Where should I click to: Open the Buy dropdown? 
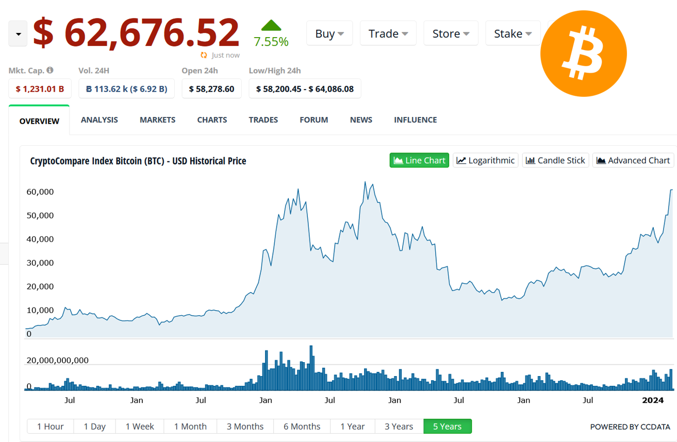(329, 32)
